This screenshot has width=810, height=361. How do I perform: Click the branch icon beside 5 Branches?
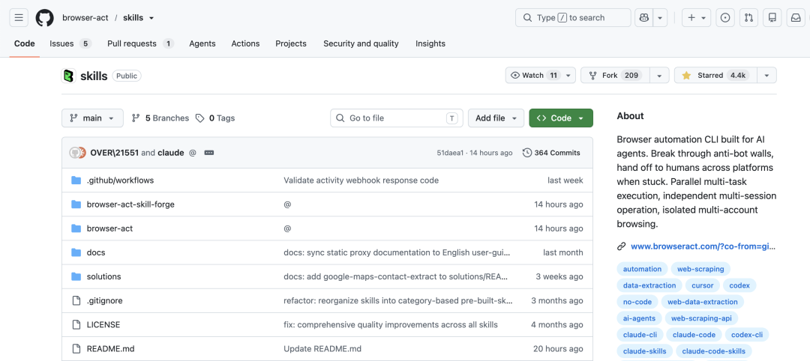(136, 118)
